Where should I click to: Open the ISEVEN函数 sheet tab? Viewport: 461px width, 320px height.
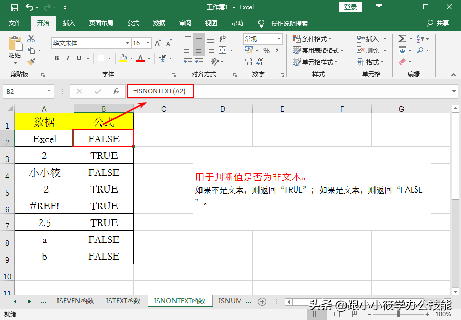tap(75, 301)
